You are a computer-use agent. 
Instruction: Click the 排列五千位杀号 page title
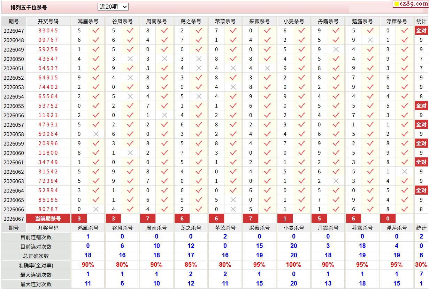[29, 7]
